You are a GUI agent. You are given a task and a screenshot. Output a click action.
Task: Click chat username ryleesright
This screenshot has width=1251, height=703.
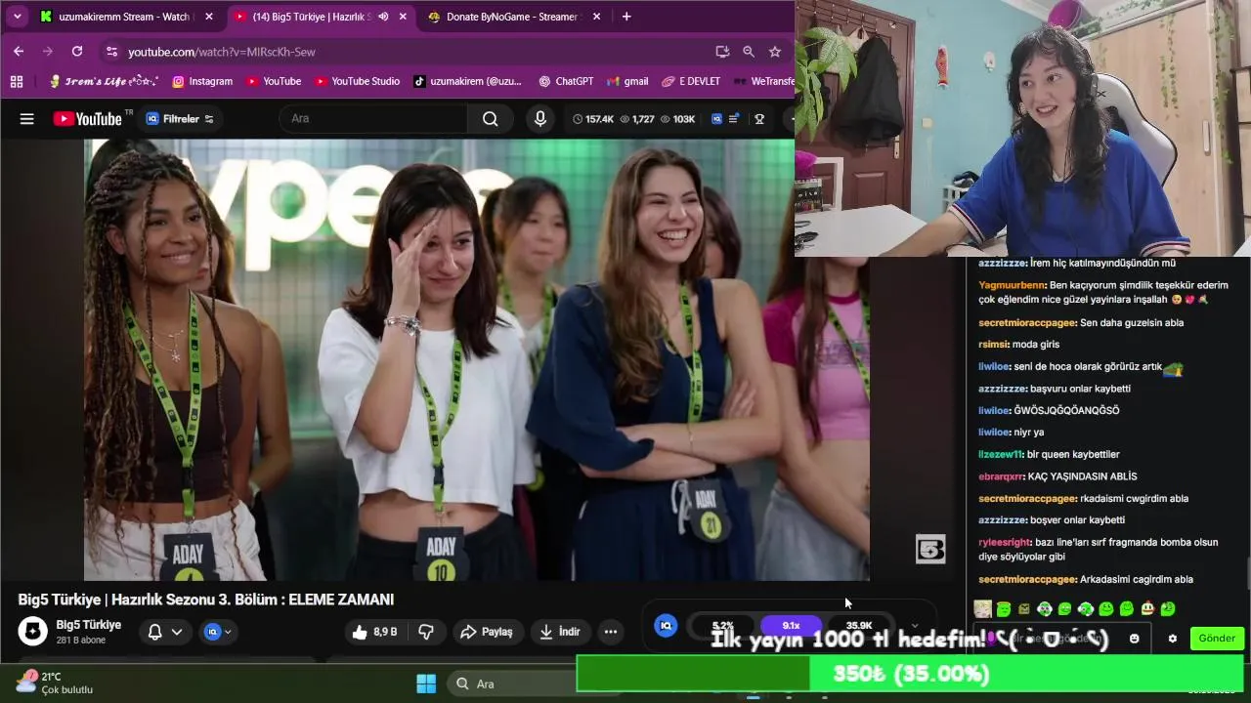click(1005, 542)
